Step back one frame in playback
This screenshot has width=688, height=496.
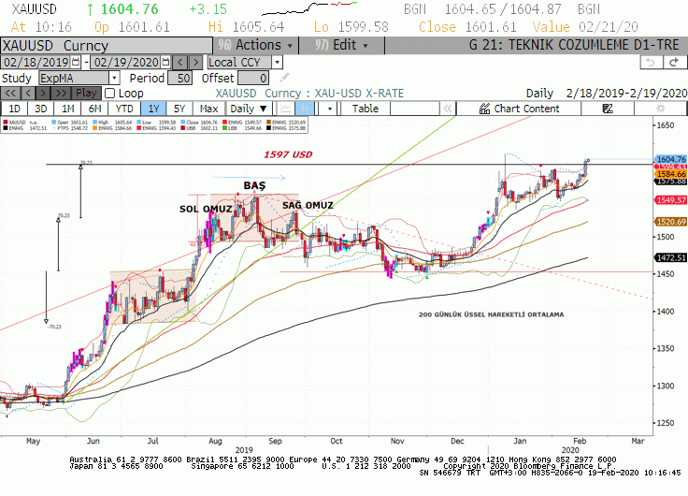pyautogui.click(x=29, y=94)
